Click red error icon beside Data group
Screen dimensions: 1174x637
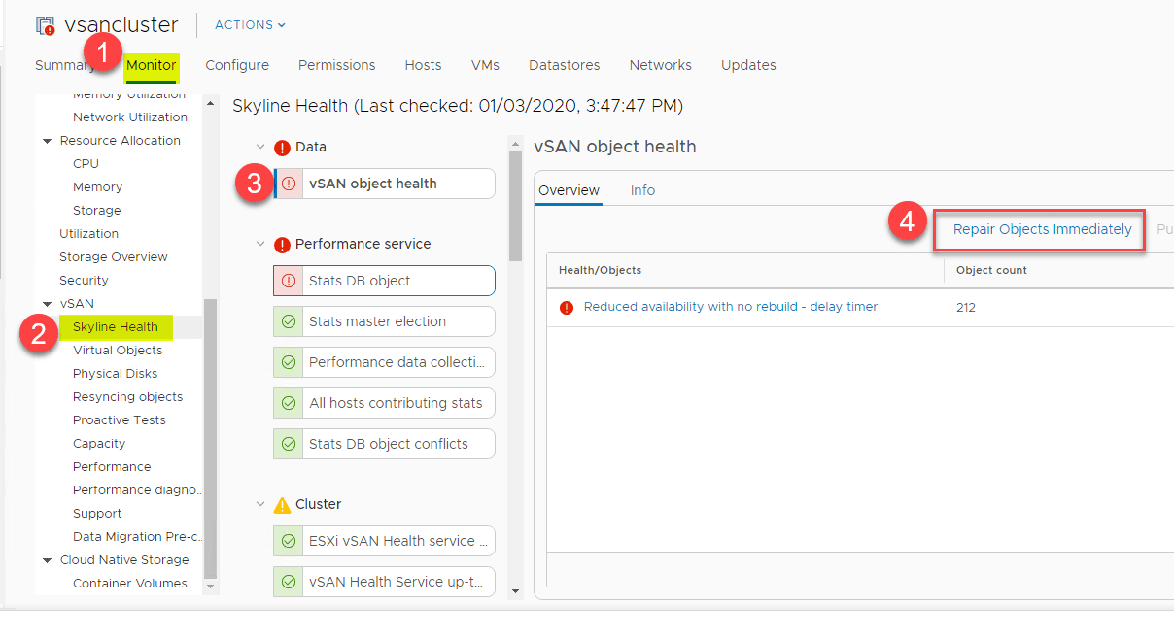coord(283,148)
